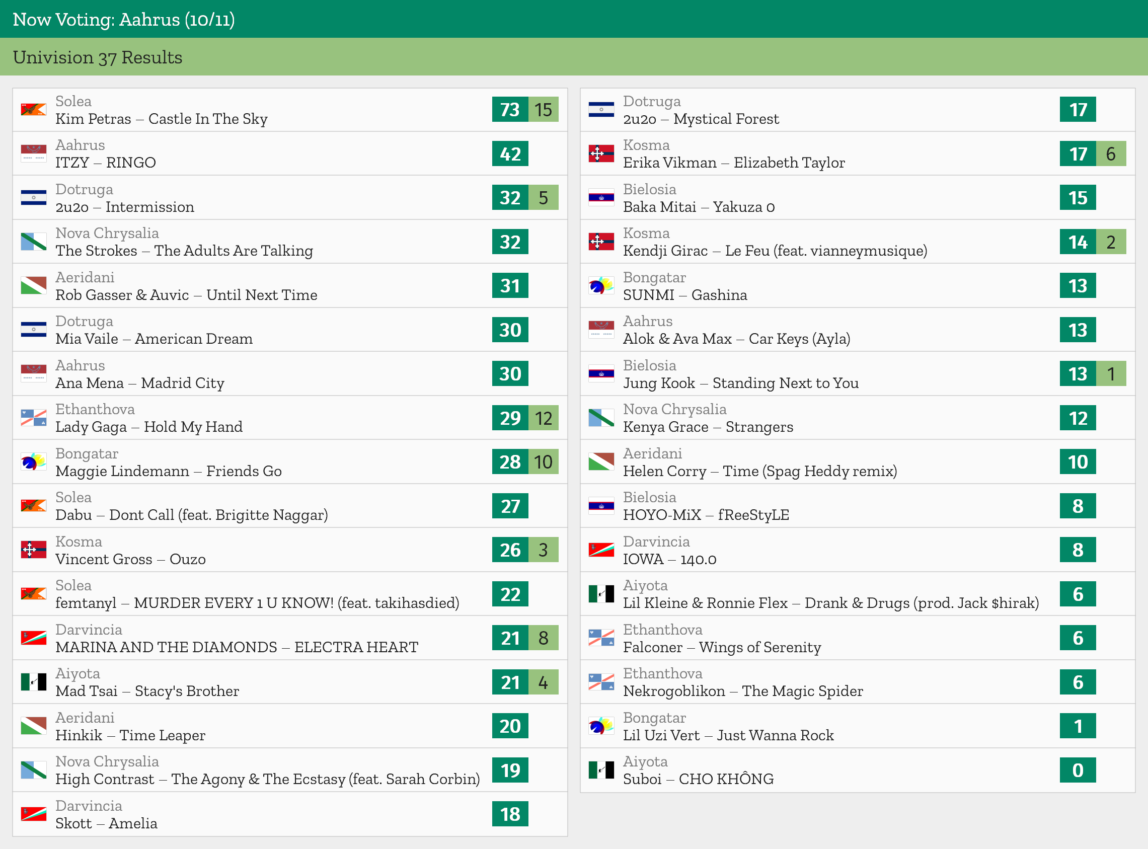Click Kosma flag beside Erika Vikman – Elizabeth Taylor
The width and height of the screenshot is (1148, 849).
click(601, 153)
